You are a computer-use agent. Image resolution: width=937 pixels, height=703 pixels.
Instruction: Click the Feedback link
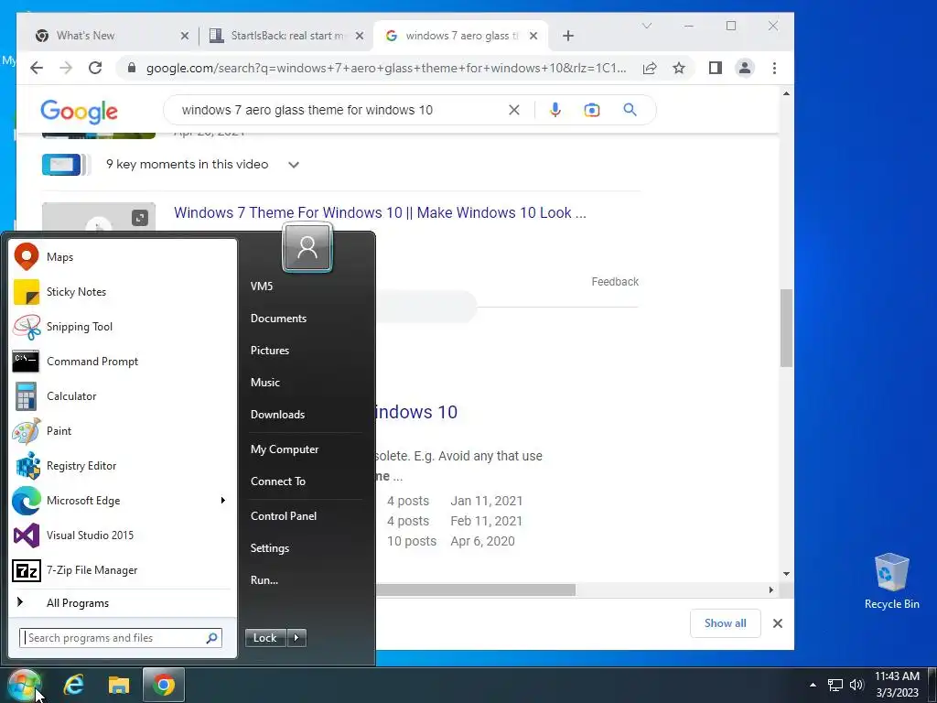615,282
